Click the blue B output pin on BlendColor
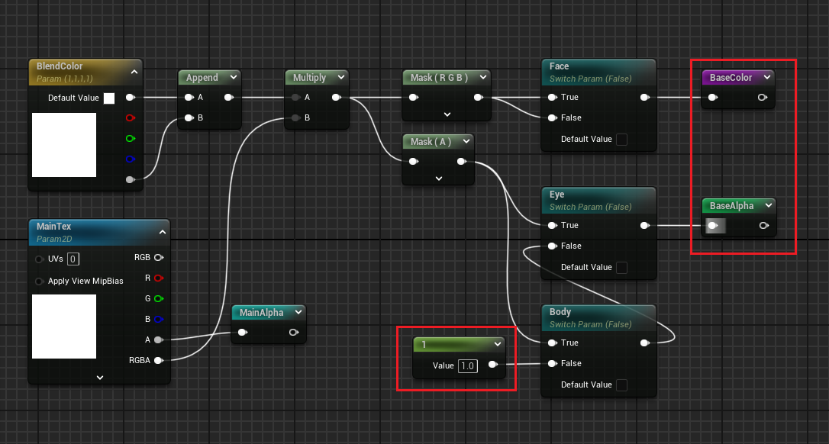 [130, 159]
